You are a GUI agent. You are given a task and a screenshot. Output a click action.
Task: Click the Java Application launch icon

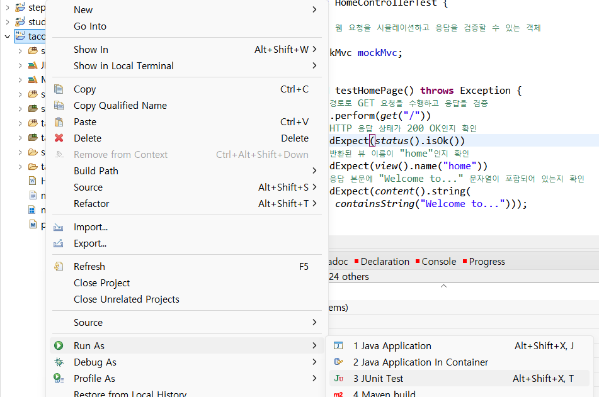(x=338, y=345)
